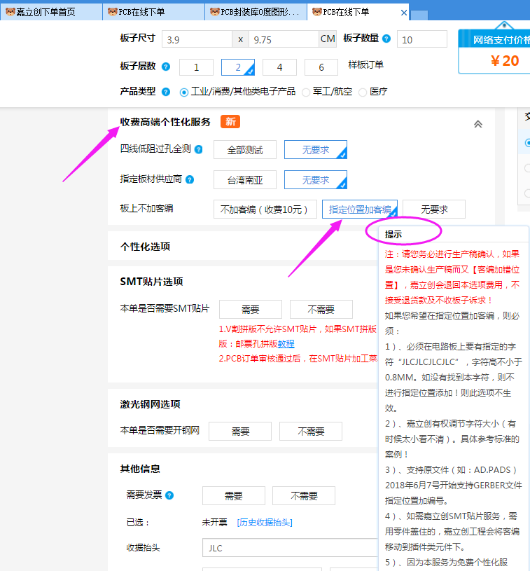Image resolution: width=530 pixels, height=571 pixels.
Task: Open the 板子数量 quantity field
Action: [421, 39]
